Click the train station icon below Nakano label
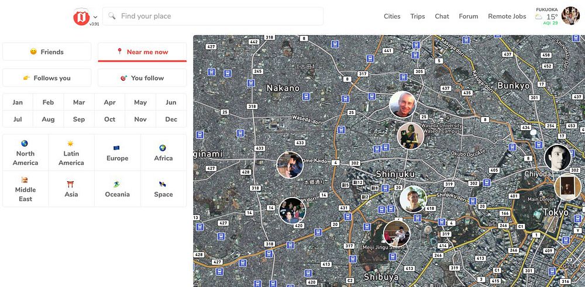The width and height of the screenshot is (585, 287). tap(307, 96)
